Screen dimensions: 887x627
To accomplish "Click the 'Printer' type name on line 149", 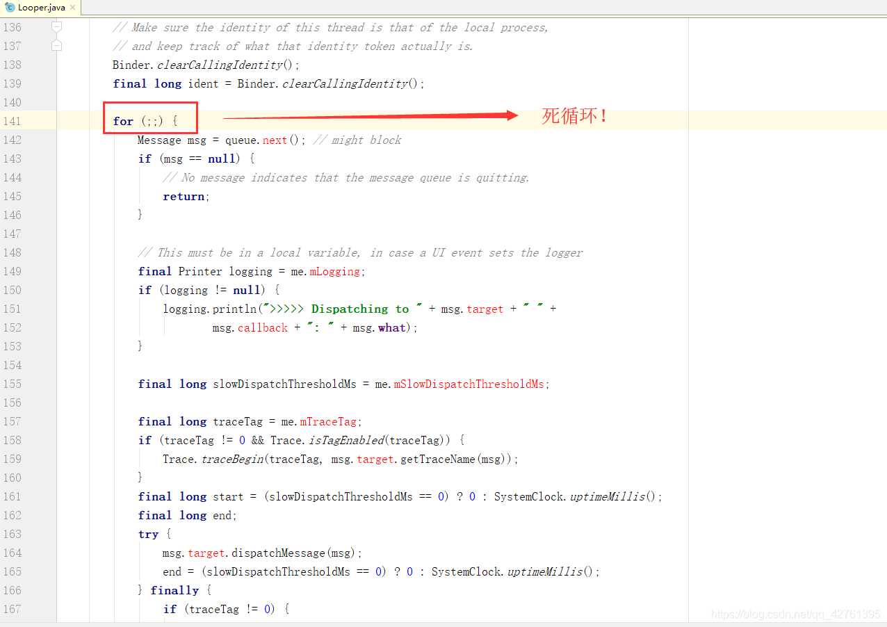I will [200, 271].
